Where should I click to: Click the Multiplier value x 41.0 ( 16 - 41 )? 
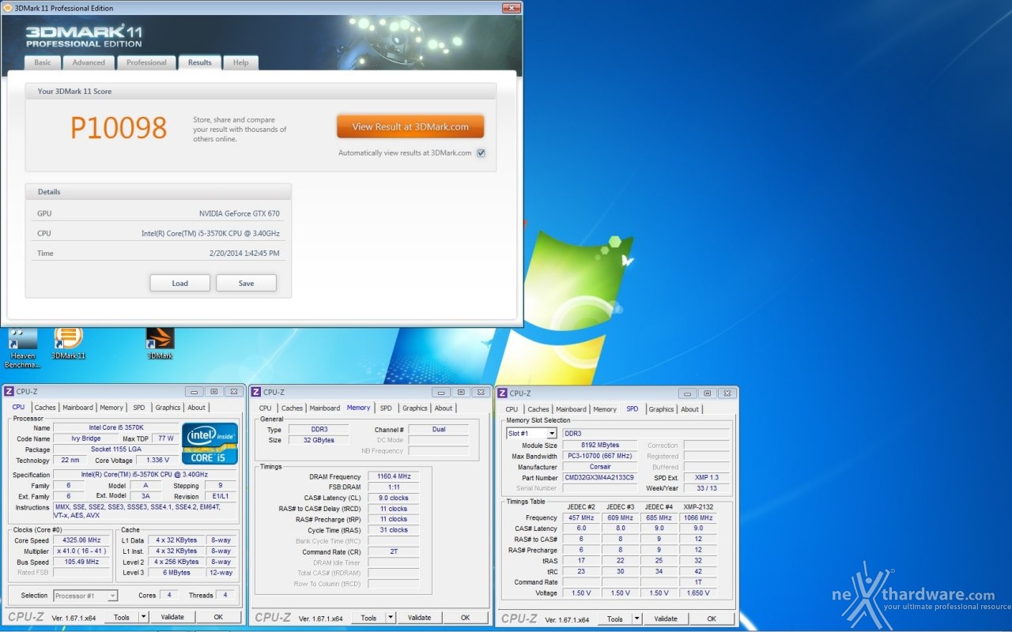click(x=81, y=551)
